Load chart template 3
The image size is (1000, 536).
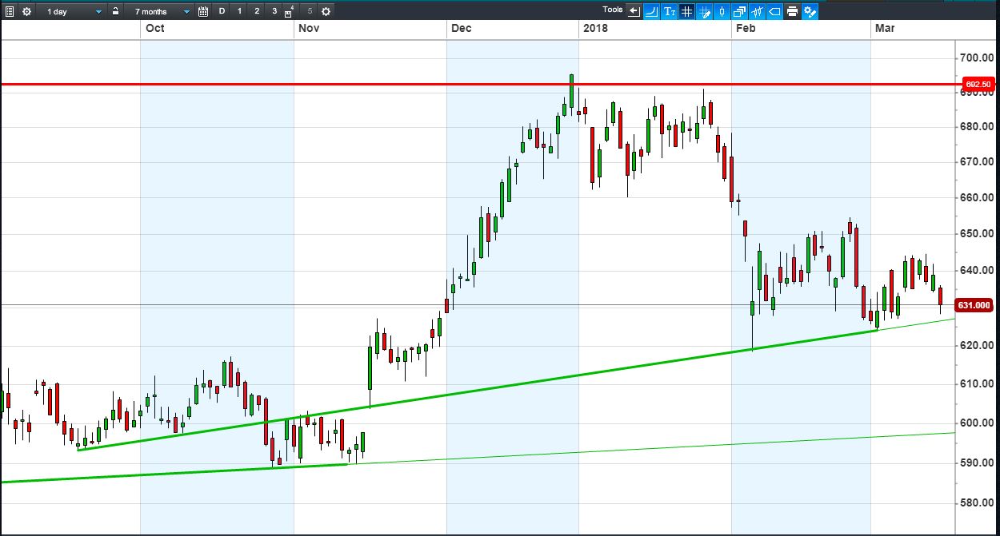click(274, 11)
